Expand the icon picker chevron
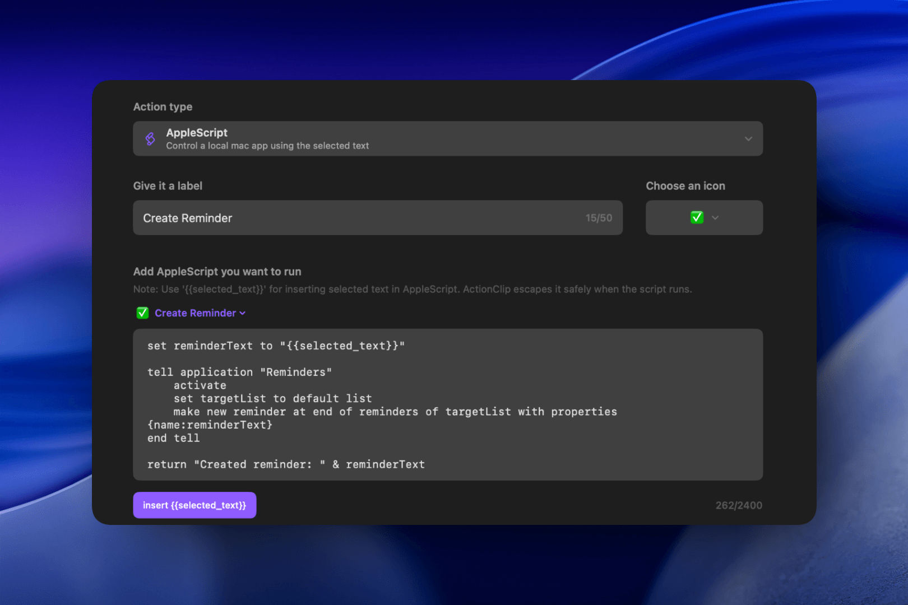Viewport: 908px width, 605px height. [x=715, y=218]
